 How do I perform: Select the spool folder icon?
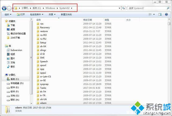tap(38, 65)
